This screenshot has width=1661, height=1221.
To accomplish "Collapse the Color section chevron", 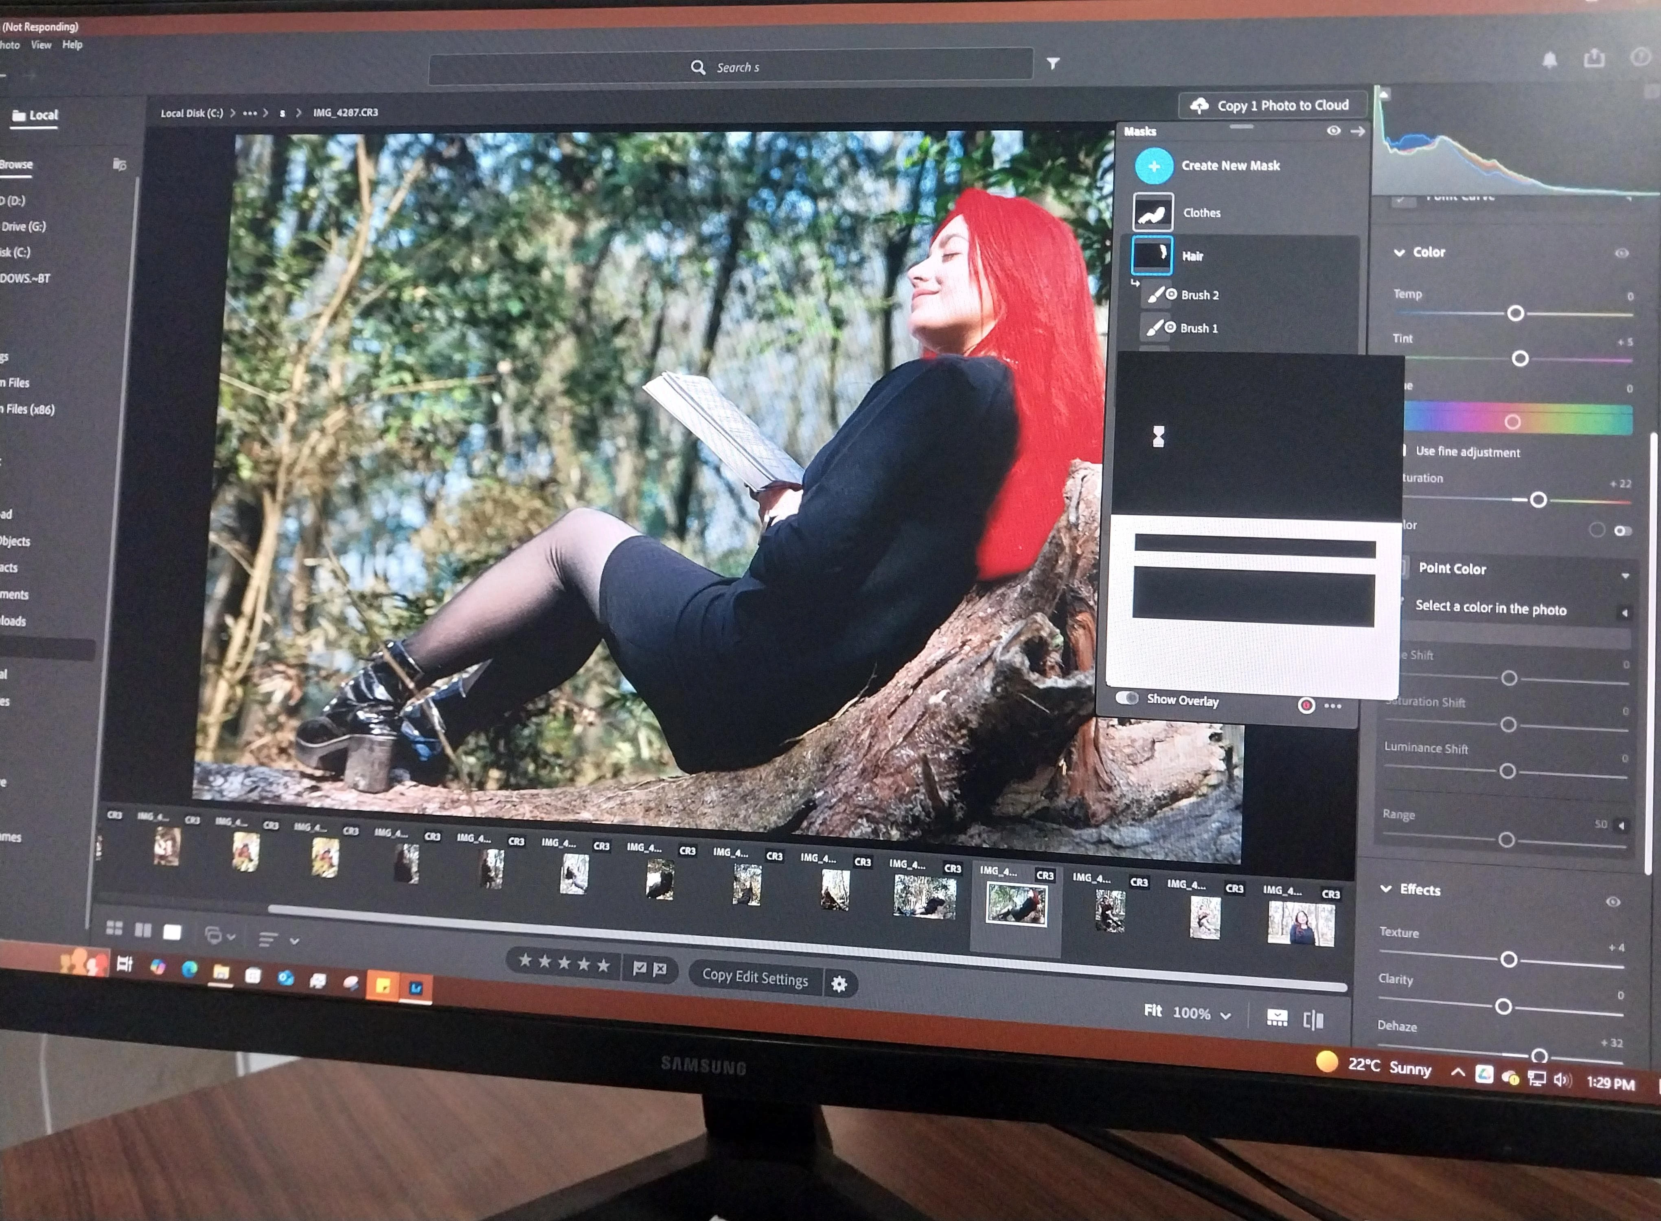I will tap(1398, 253).
